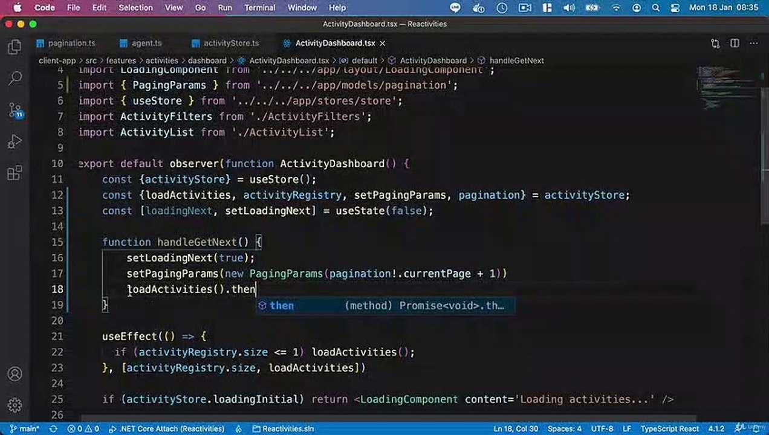Open the Code application menu
The width and height of the screenshot is (769, 435).
(x=45, y=8)
